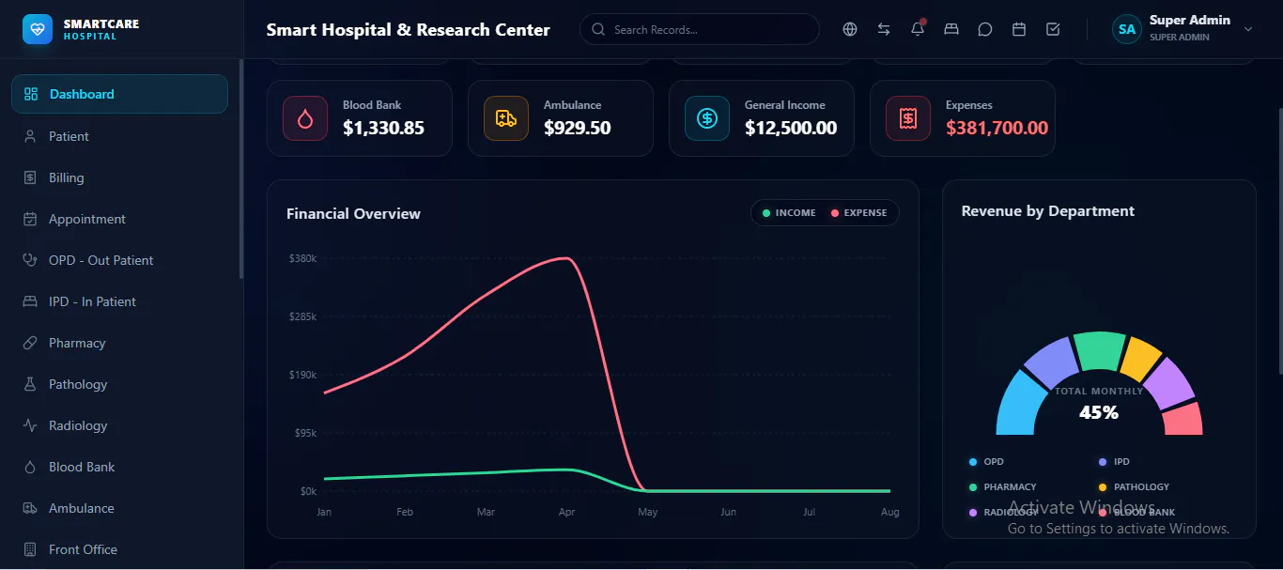Click the 45% total monthly value
The height and width of the screenshot is (570, 1283).
[1099, 412]
